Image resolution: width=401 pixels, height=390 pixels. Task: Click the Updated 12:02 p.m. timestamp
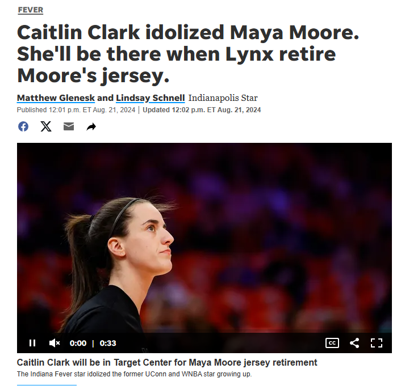[x=202, y=110]
